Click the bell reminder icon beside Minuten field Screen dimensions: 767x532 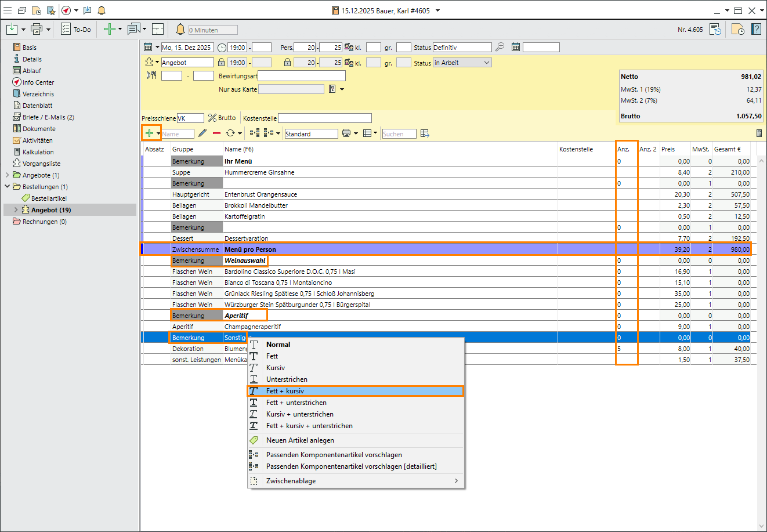(x=180, y=30)
